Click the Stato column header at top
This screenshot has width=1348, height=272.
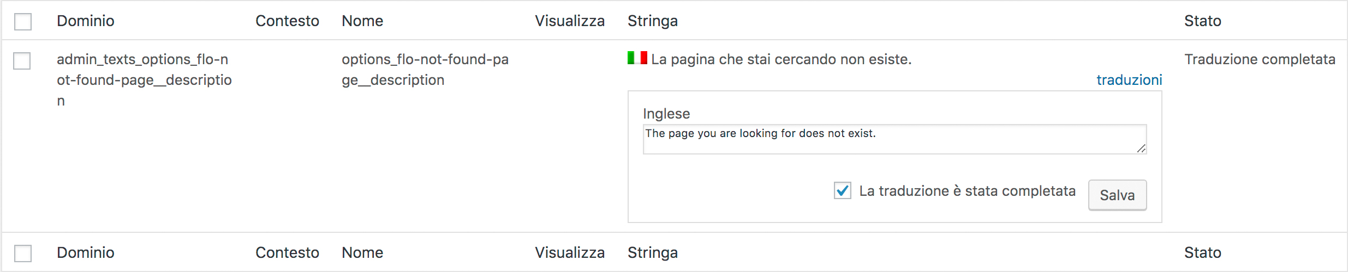tap(1202, 21)
